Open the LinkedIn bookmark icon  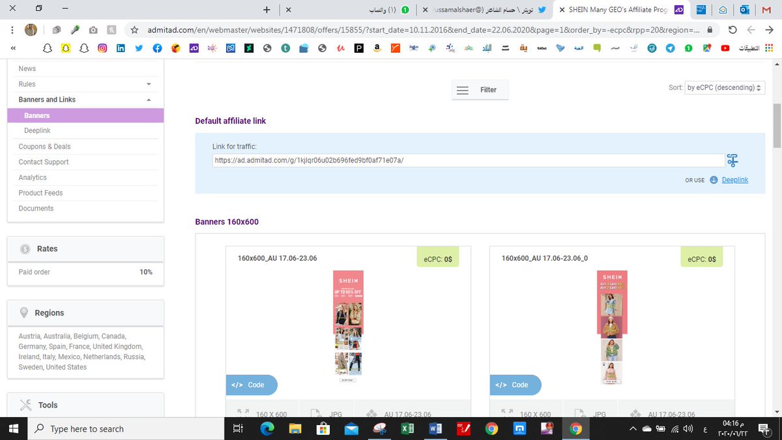[x=121, y=48]
